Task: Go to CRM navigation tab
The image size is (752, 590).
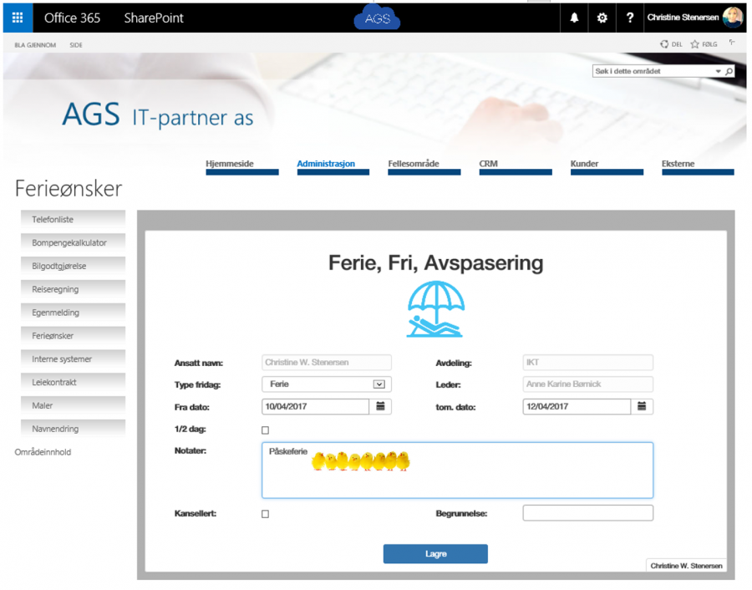Action: [516, 166]
